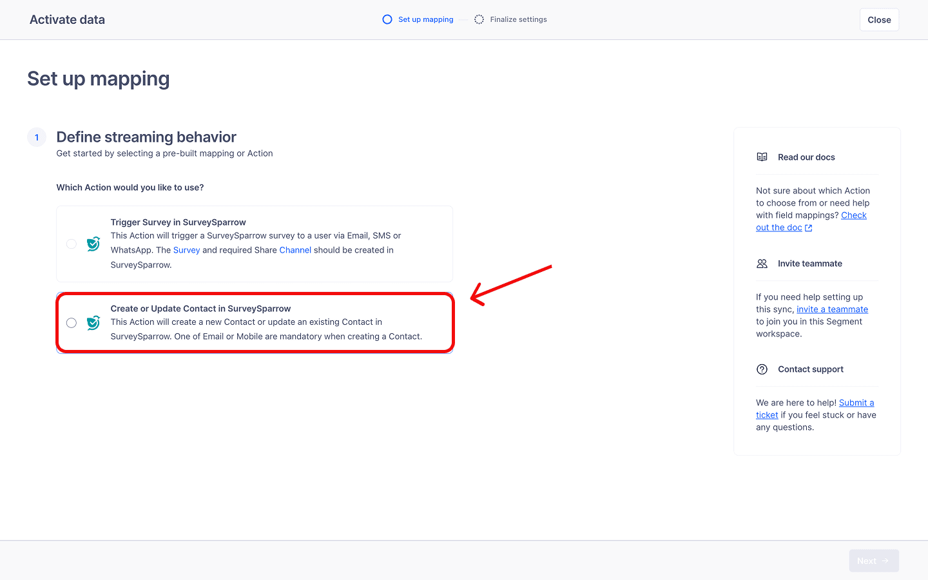928x580 pixels.
Task: Click the SurveySparrow logo beside Trigger Survey
Action: (x=93, y=244)
